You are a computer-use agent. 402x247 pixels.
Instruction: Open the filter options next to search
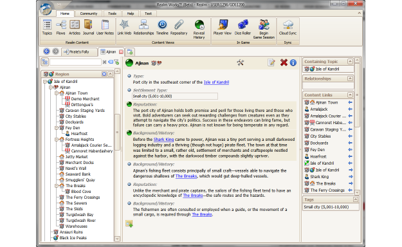click(116, 62)
